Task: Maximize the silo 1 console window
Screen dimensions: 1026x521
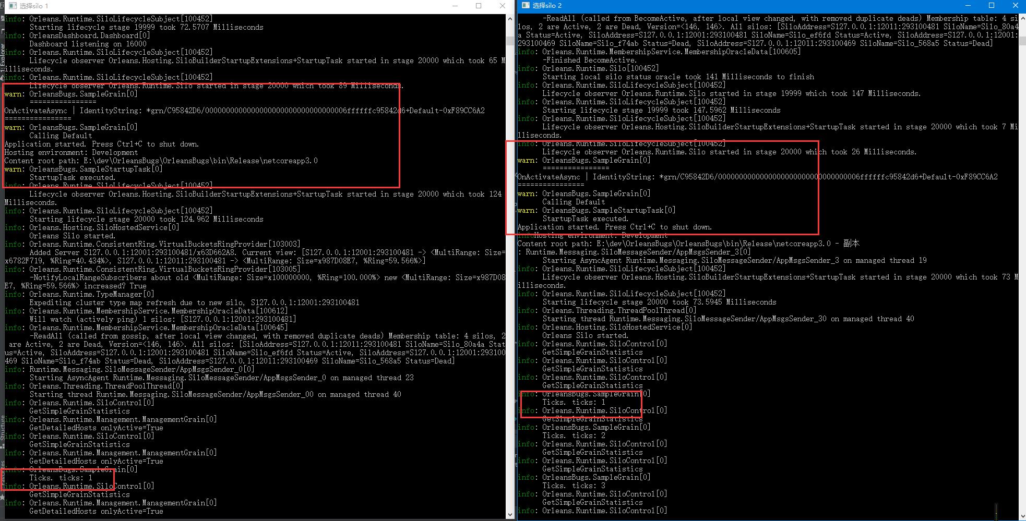Action: 479,6
